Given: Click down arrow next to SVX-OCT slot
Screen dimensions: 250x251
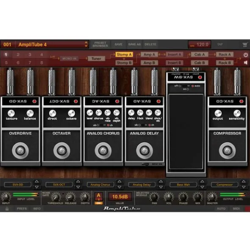Looking at the screenshot, I should (x=78, y=187).
